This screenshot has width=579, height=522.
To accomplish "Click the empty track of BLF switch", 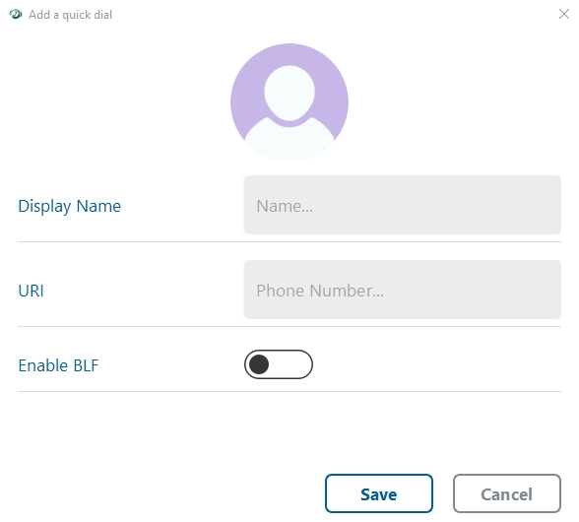I will [x=291, y=364].
